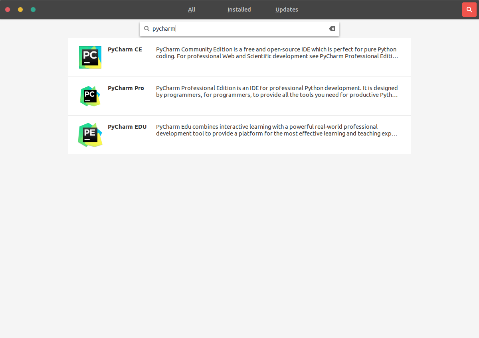Open the PyCharm CE app icon
The image size is (479, 338).
tap(90, 57)
